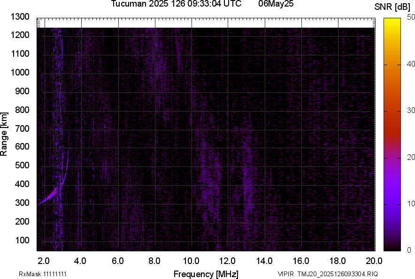Screen dimensions: 415x279
Task: Click frequency tick label 16.0
Action: coord(301,261)
